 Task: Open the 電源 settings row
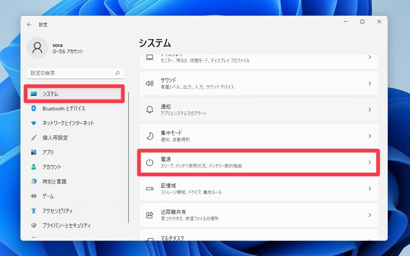pos(259,162)
